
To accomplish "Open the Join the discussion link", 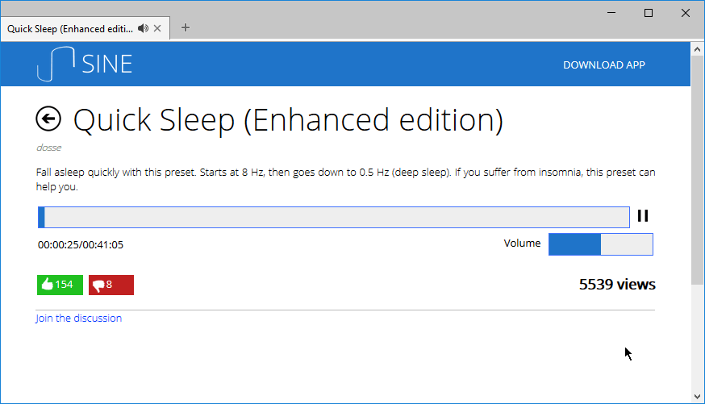I will click(79, 319).
